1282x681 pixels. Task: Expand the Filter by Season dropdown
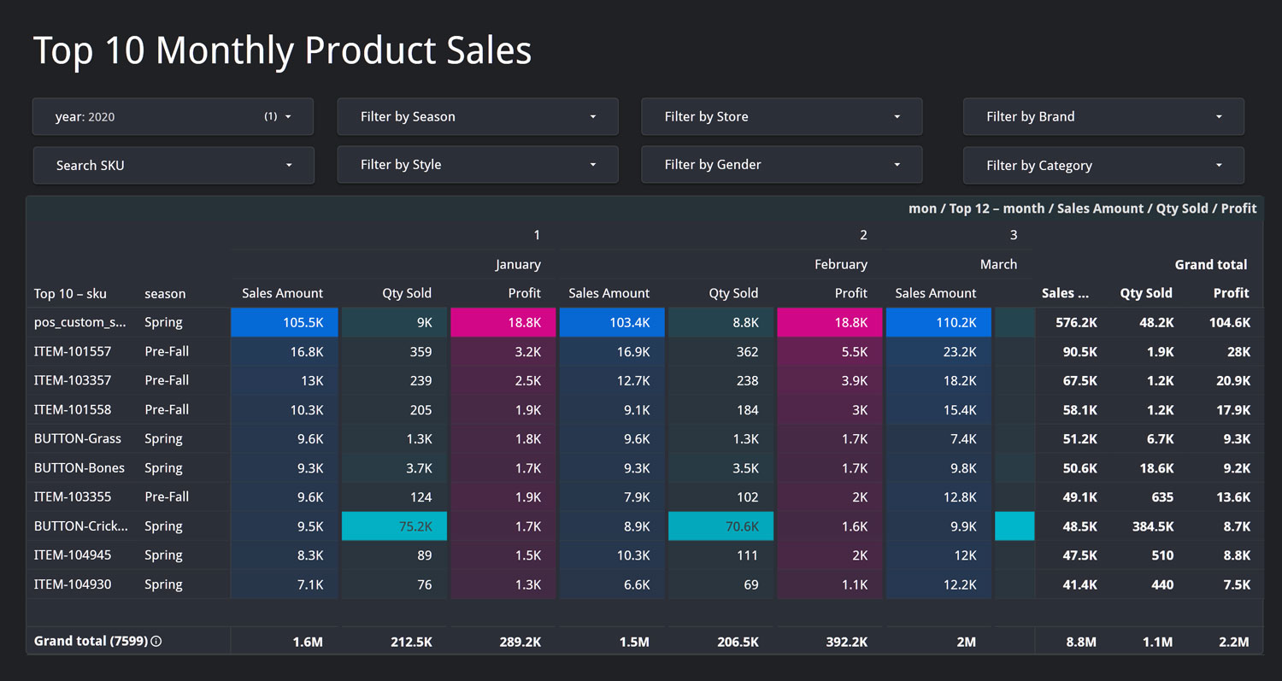(478, 116)
